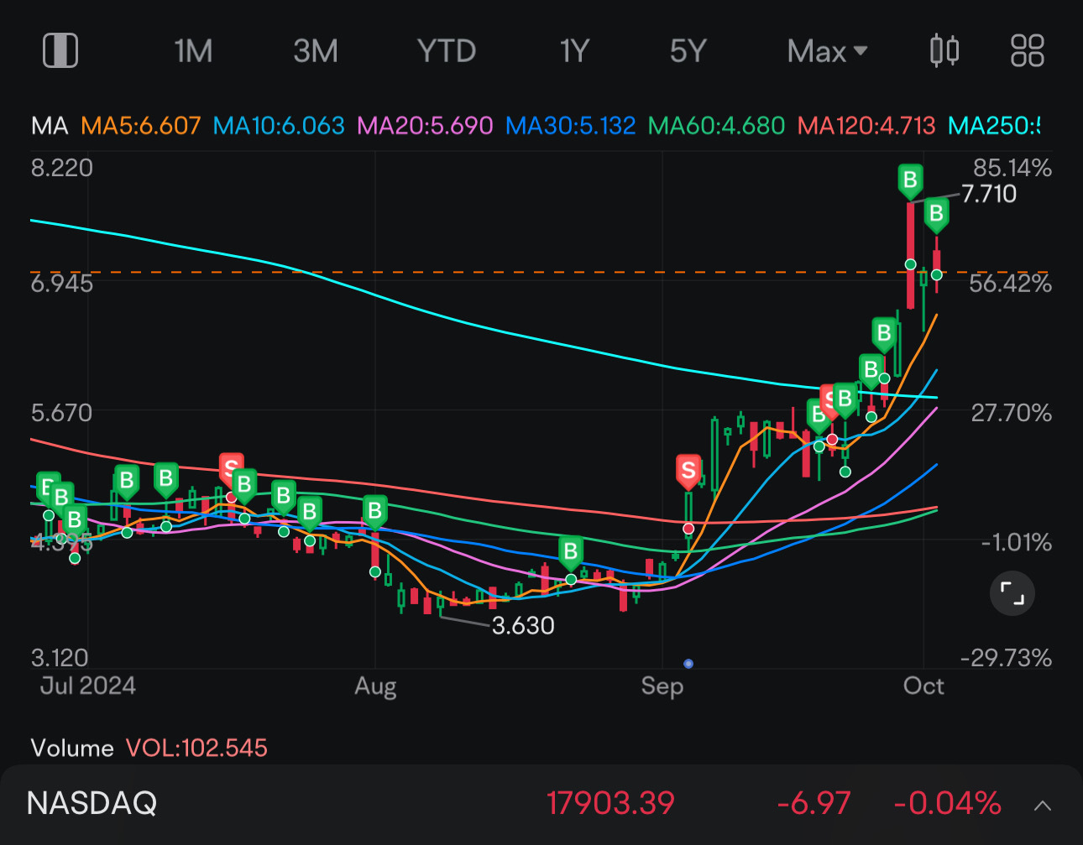Tap the 7.710 high price label
Viewport: 1083px width, 845px height.
[989, 194]
